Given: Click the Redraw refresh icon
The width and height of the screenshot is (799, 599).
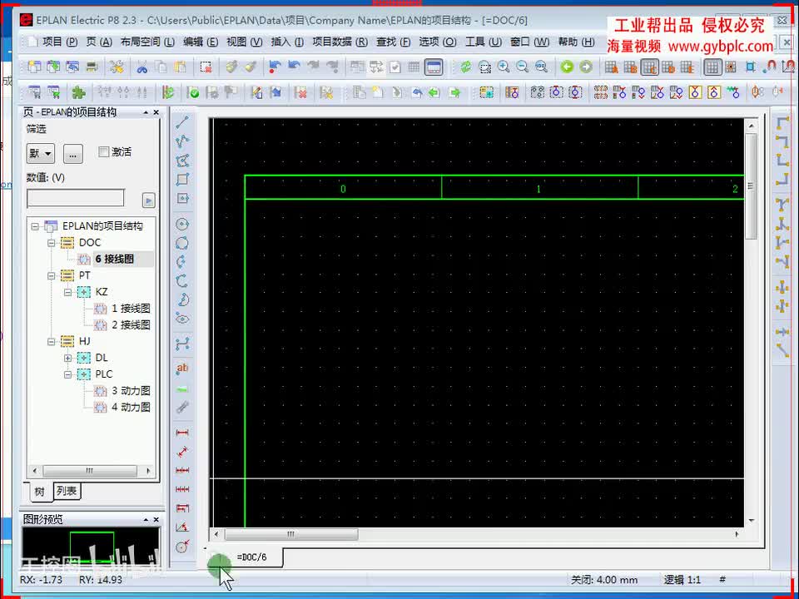Looking at the screenshot, I should [465, 67].
